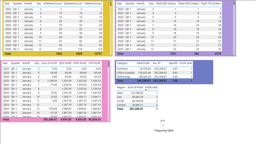Click the 95,926.35 YTD Profit total
Screen dimensions: 256x144
tap(95, 120)
